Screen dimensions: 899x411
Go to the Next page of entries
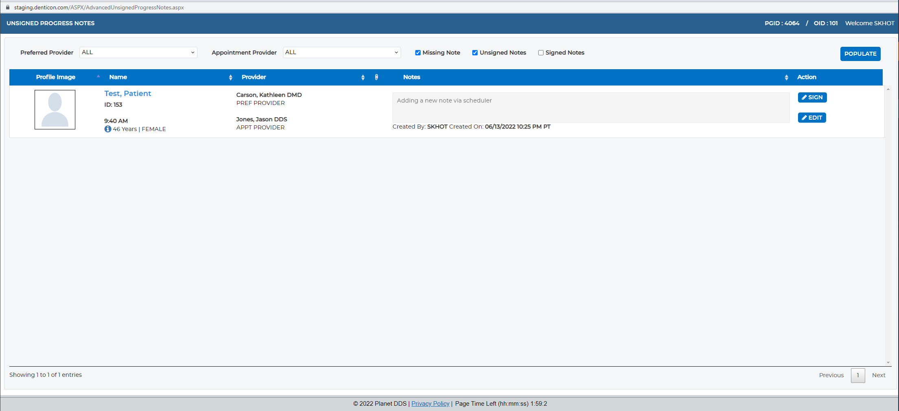click(x=879, y=375)
